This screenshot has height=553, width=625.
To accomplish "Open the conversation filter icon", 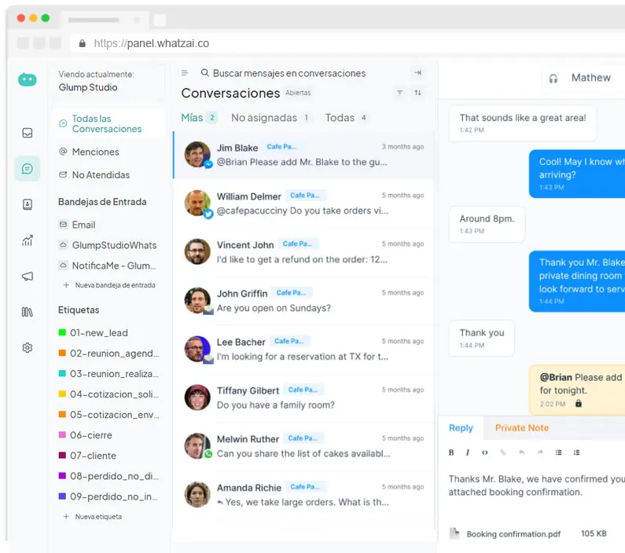I will tap(399, 93).
